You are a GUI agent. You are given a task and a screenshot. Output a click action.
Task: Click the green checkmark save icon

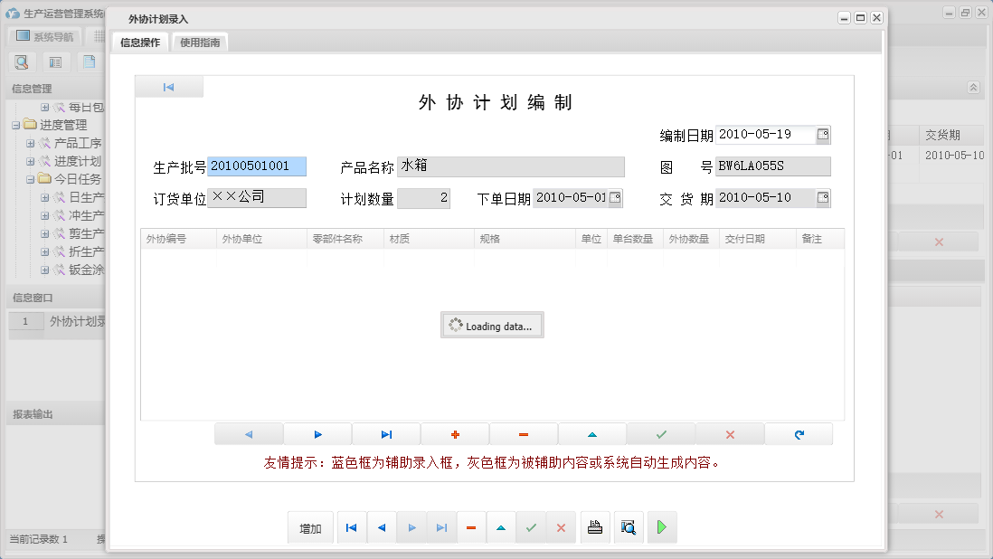click(660, 434)
